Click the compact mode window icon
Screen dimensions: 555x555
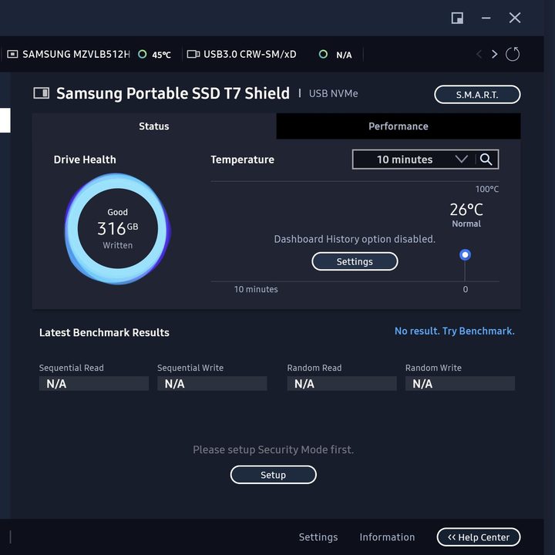click(x=457, y=18)
